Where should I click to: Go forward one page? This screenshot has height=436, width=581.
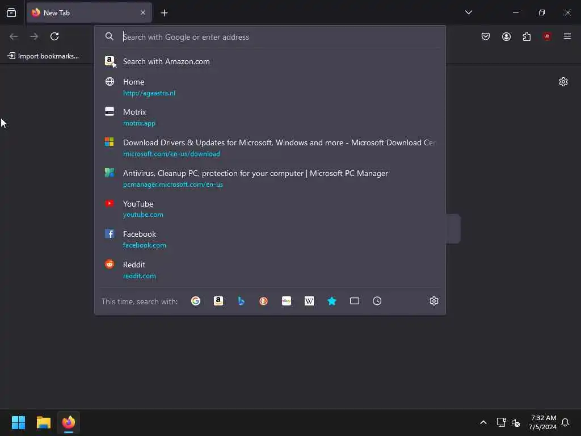(34, 36)
